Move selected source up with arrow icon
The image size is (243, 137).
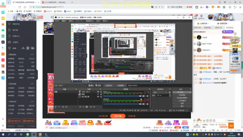click(91, 107)
